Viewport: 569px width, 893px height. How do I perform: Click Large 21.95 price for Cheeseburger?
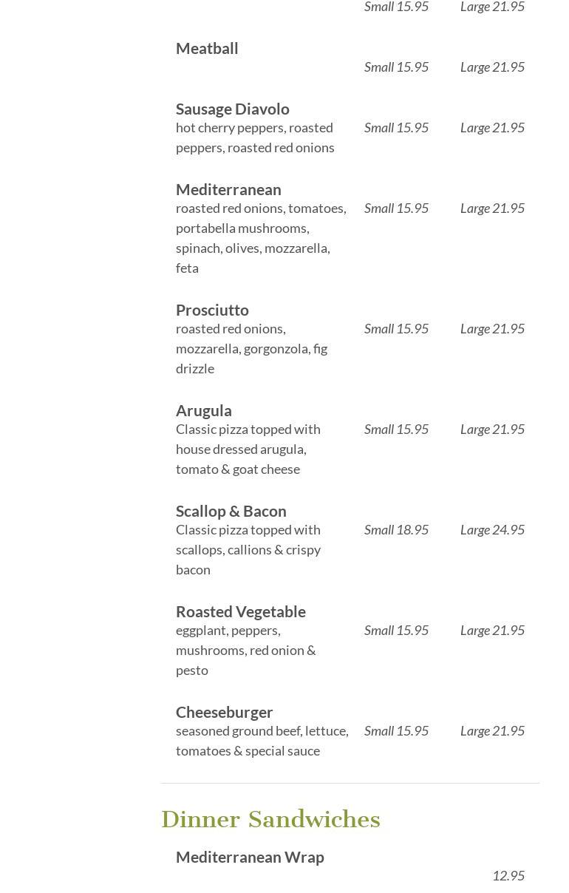pos(492,730)
